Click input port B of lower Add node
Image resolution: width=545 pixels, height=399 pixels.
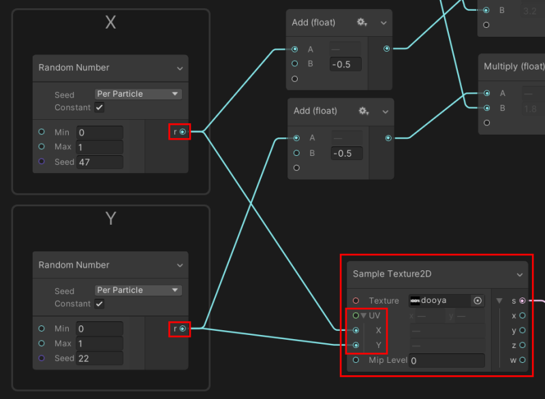[296, 153]
